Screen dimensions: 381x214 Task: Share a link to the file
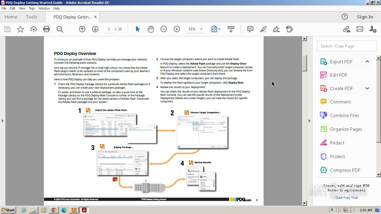[x=346, y=29]
